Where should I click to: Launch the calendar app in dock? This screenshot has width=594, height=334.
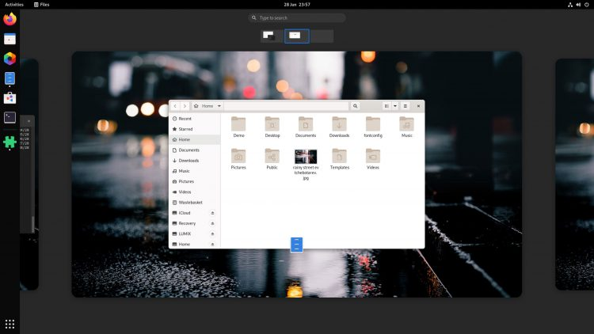(10, 39)
